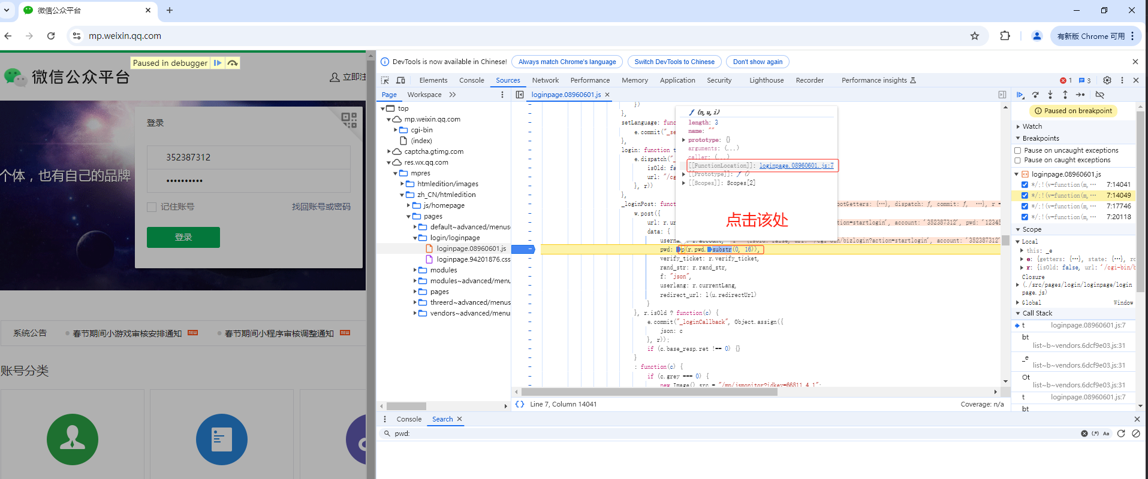The image size is (1148, 479).
Task: Click the QR code login icon
Action: point(349,120)
